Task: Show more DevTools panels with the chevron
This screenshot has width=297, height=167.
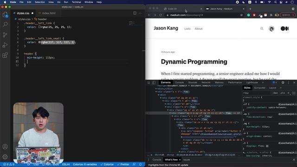Action: click(x=263, y=83)
